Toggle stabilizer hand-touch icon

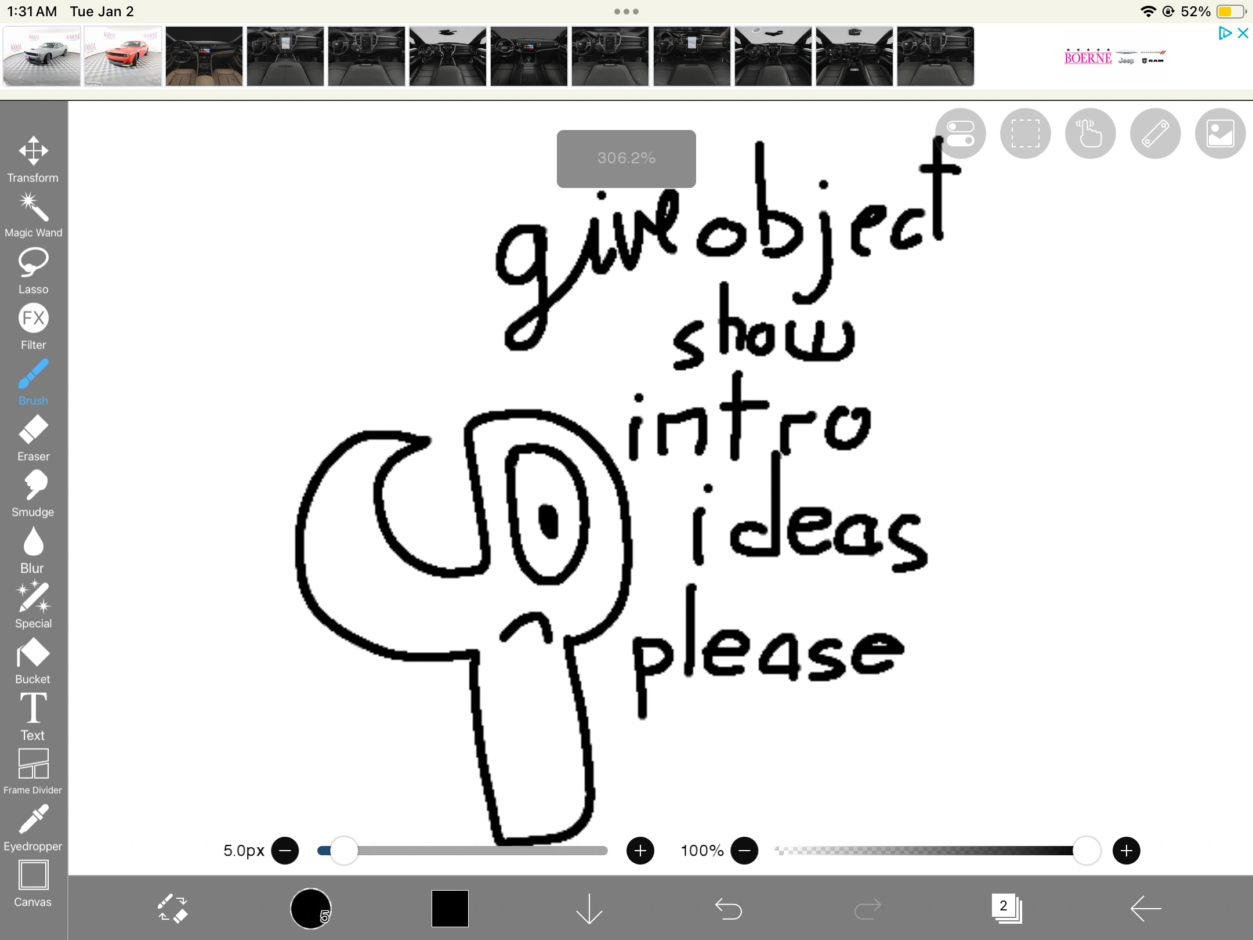pyautogui.click(x=1090, y=133)
